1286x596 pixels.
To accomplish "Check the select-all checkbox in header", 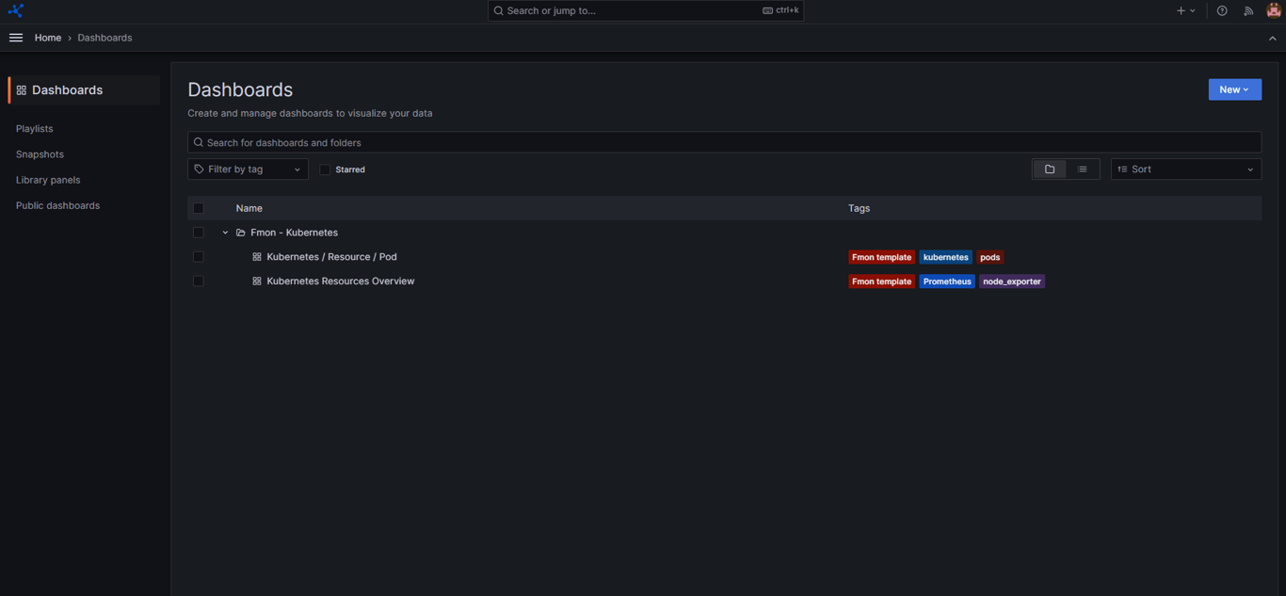I will pos(199,208).
